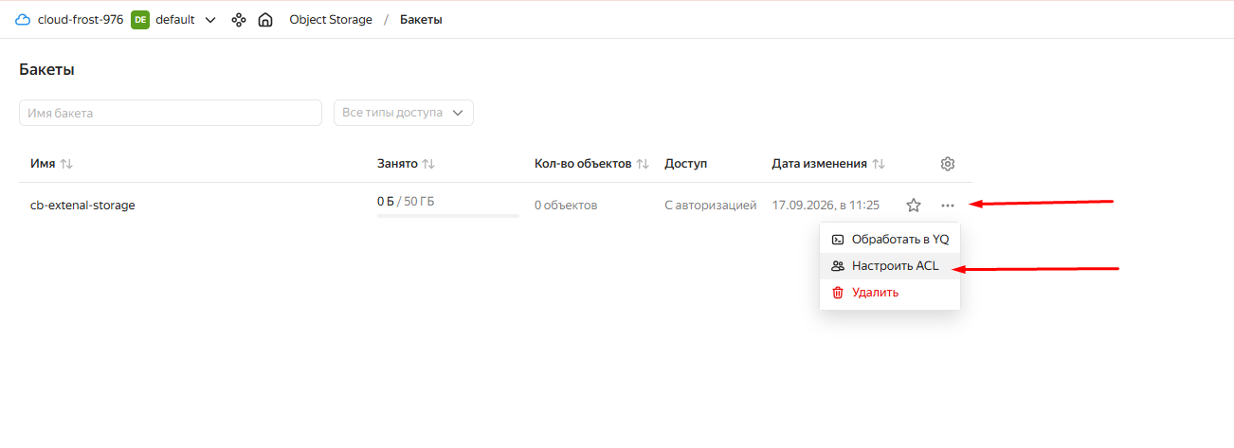
Task: Expand the default folder dropdown chevron
Action: click(x=209, y=20)
